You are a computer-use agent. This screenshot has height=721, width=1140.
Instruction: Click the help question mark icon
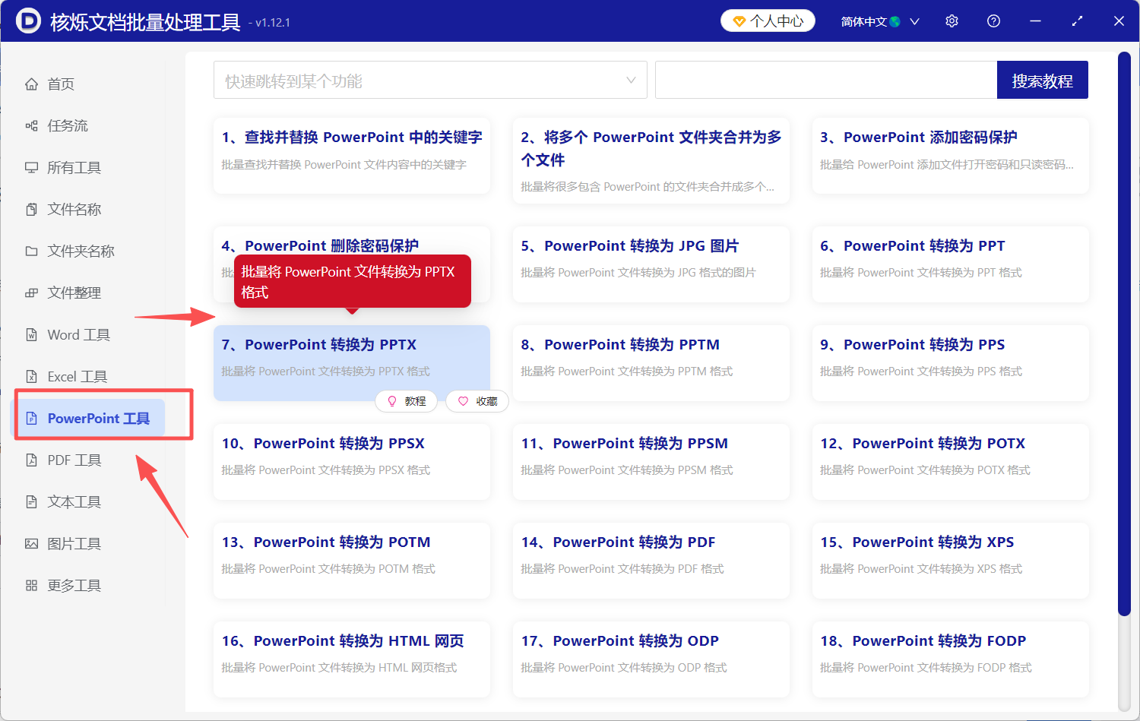pos(993,21)
